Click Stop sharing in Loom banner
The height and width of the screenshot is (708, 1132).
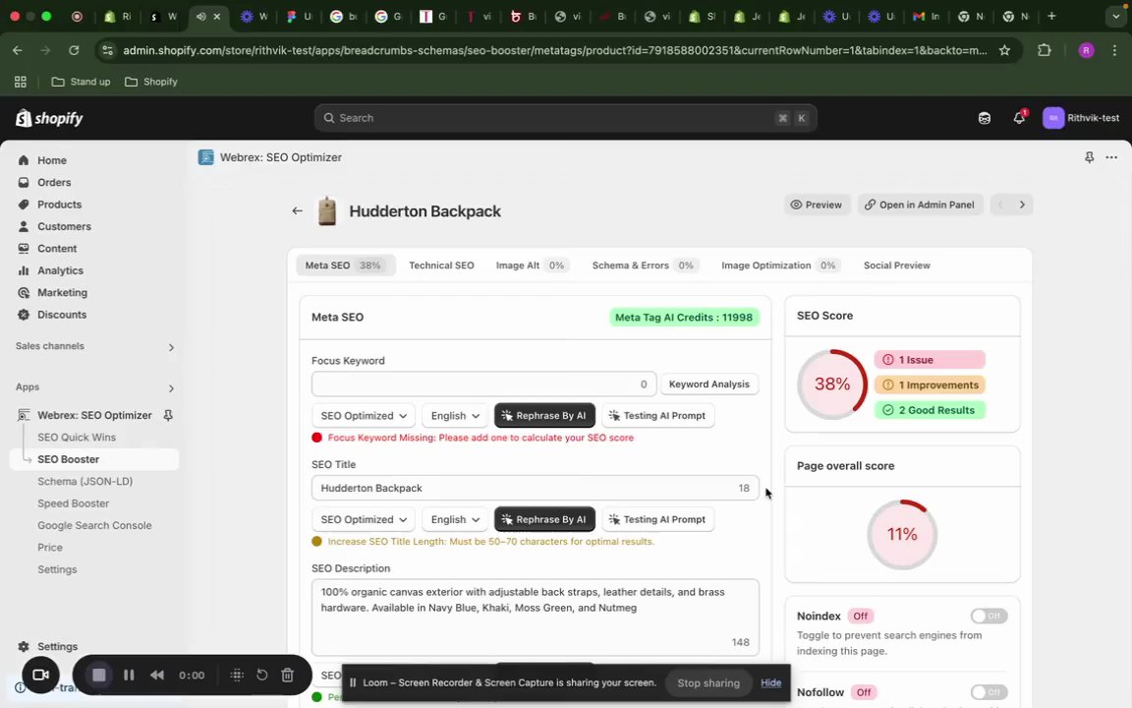pos(708,682)
